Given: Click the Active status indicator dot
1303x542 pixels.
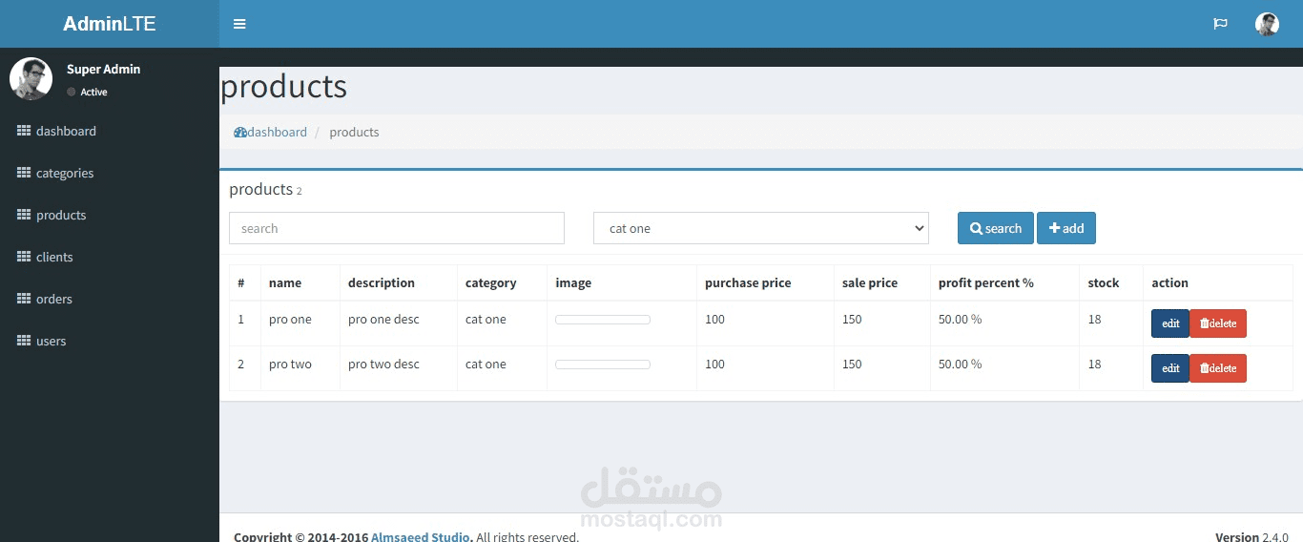Looking at the screenshot, I should (72, 93).
